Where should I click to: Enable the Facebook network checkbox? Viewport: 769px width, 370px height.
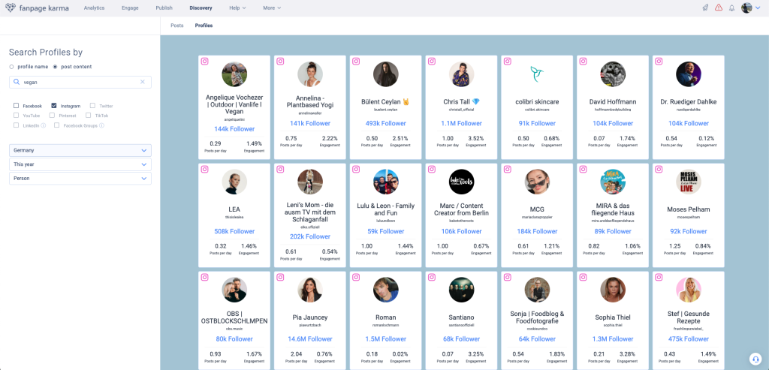tap(16, 106)
